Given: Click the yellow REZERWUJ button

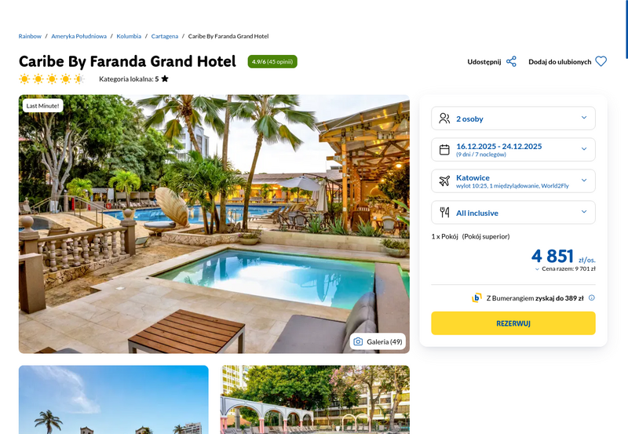Looking at the screenshot, I should (513, 323).
